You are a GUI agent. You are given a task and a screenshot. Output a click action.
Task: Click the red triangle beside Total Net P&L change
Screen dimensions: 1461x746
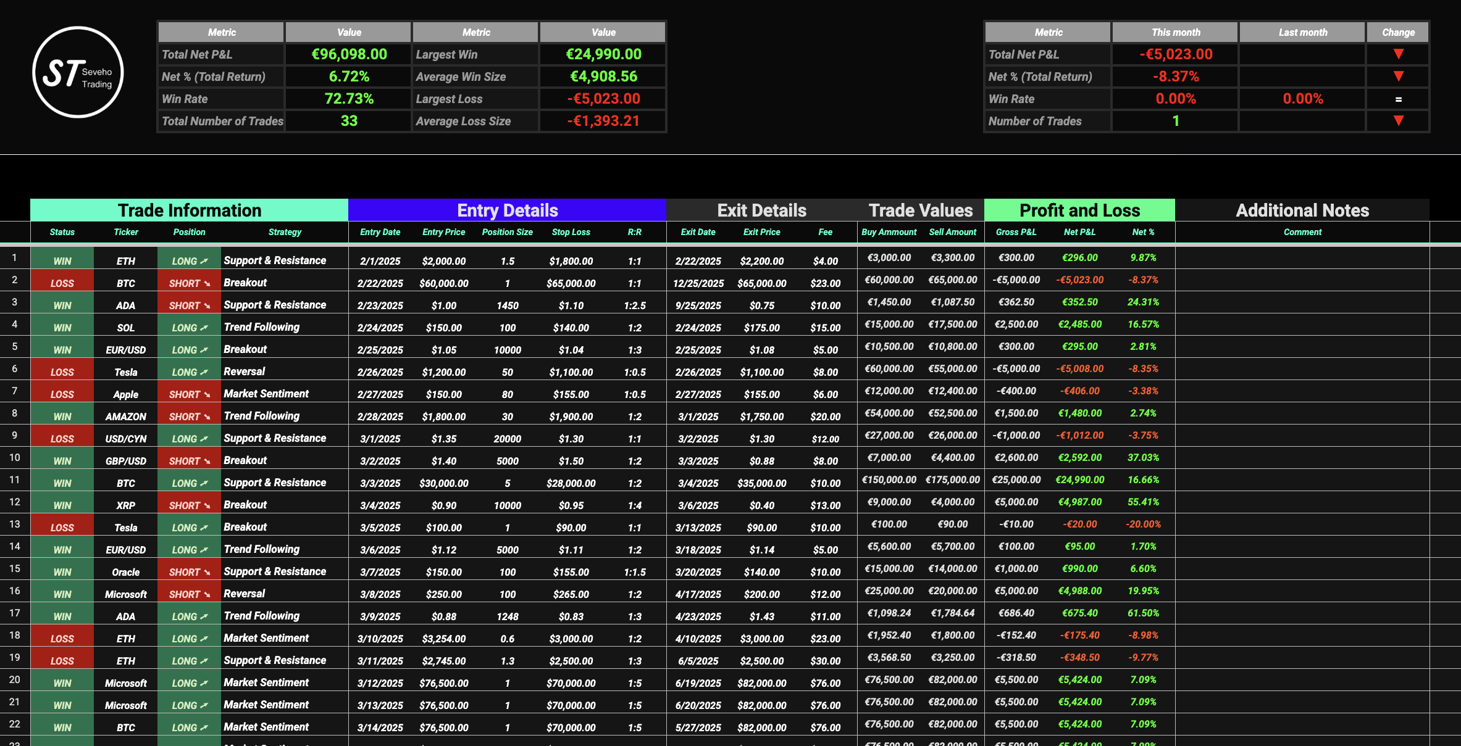1397,54
